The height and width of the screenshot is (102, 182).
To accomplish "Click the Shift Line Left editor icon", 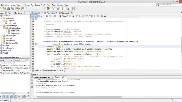I will pyautogui.click(x=87, y=16).
